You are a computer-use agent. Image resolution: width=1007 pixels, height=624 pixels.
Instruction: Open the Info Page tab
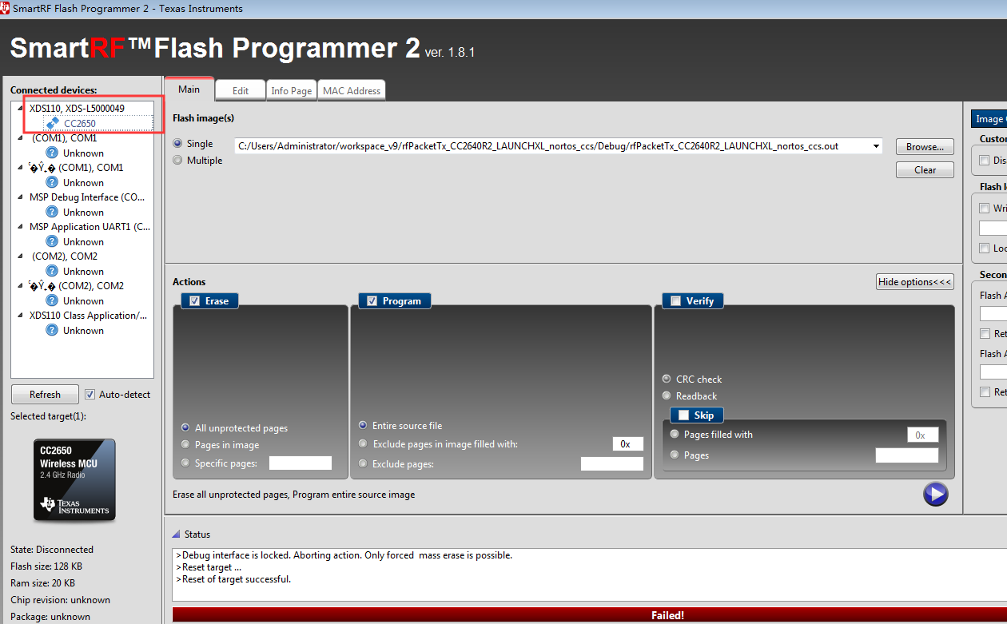292,90
